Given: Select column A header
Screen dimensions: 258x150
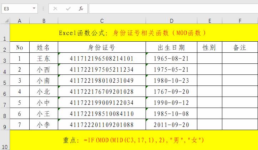Looking at the screenshot, I should pyautogui.click(x=20, y=21).
